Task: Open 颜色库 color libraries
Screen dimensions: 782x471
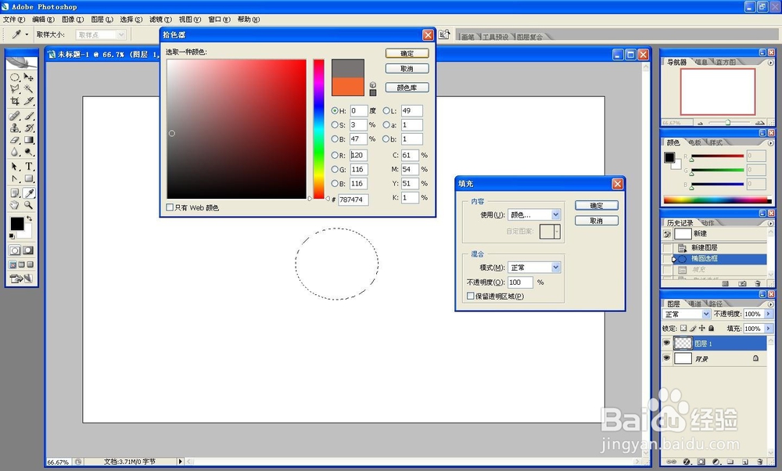Action: pyautogui.click(x=407, y=88)
